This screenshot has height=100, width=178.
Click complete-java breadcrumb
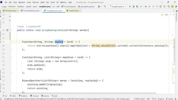pyautogui.click(x=45, y=7)
